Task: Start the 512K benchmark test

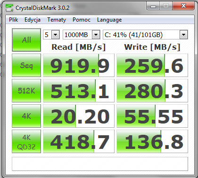Action: click(x=26, y=91)
